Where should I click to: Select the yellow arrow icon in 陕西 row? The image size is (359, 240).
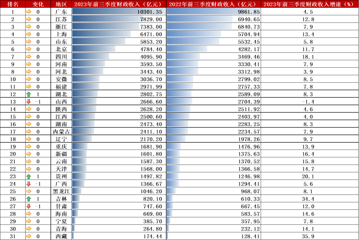point(29,109)
